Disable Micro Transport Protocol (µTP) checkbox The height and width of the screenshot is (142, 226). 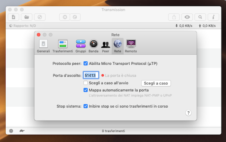[86, 64]
